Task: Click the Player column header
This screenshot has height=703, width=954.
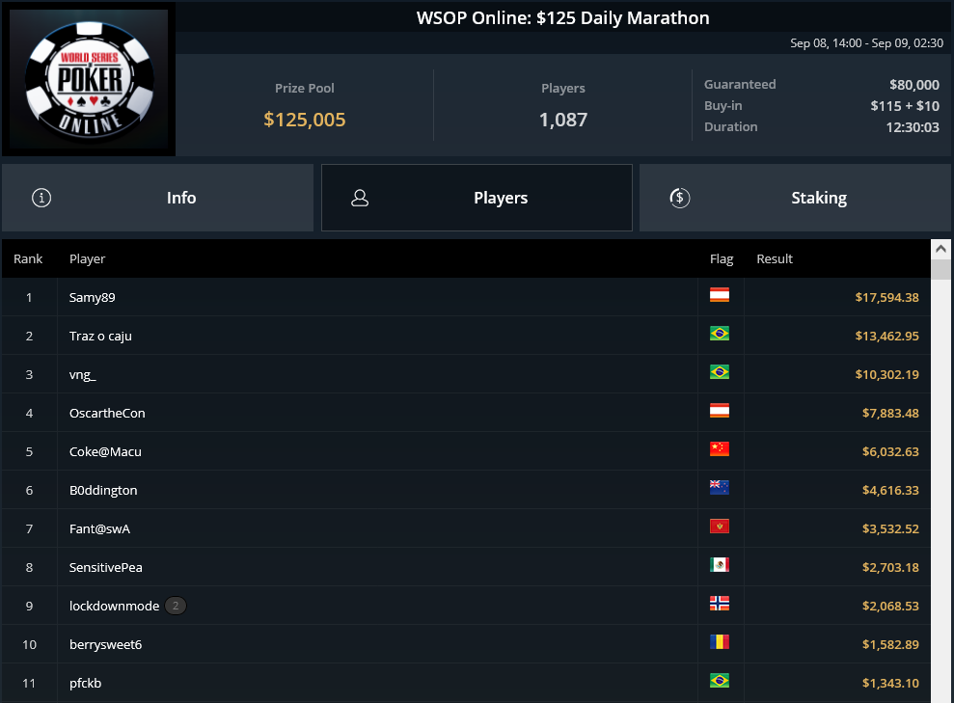Action: [87, 259]
